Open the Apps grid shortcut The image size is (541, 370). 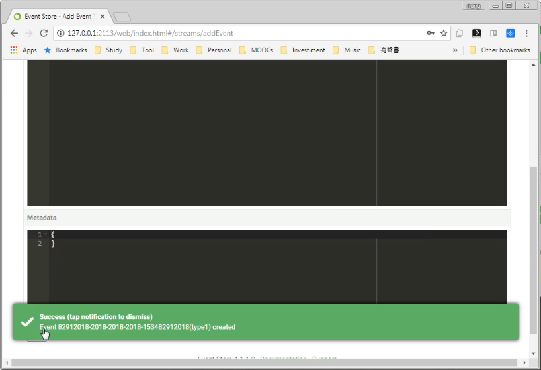(23, 50)
